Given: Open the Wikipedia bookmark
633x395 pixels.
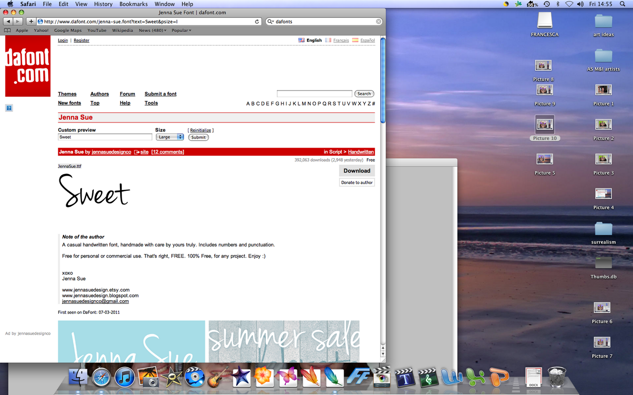Looking at the screenshot, I should point(123,30).
